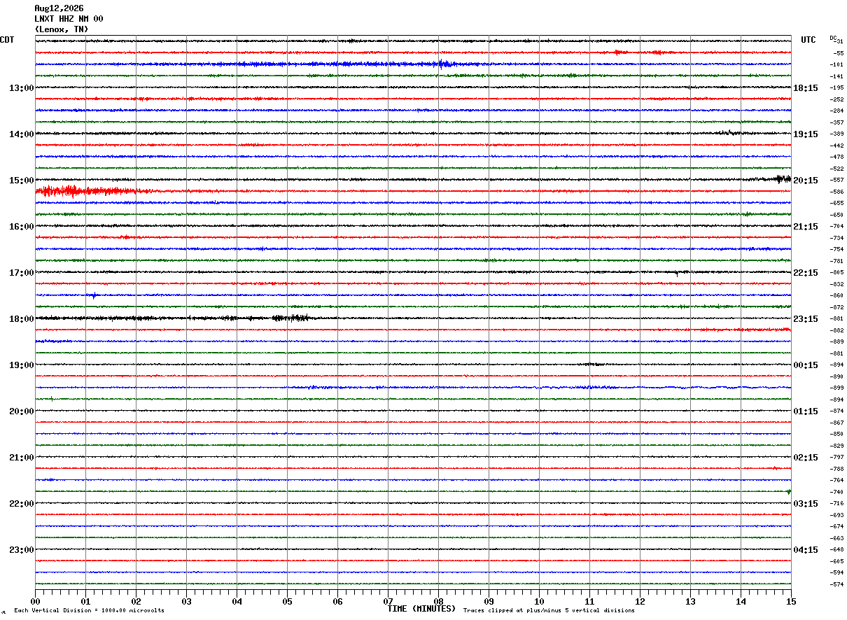Click the 08 minute tick label
The height and width of the screenshot is (620, 847).
[x=438, y=601]
